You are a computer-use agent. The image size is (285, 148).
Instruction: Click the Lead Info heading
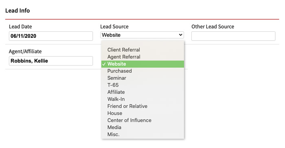click(18, 11)
